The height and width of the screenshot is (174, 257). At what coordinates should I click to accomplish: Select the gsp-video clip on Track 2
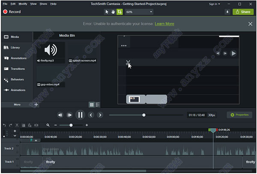pos(137,149)
